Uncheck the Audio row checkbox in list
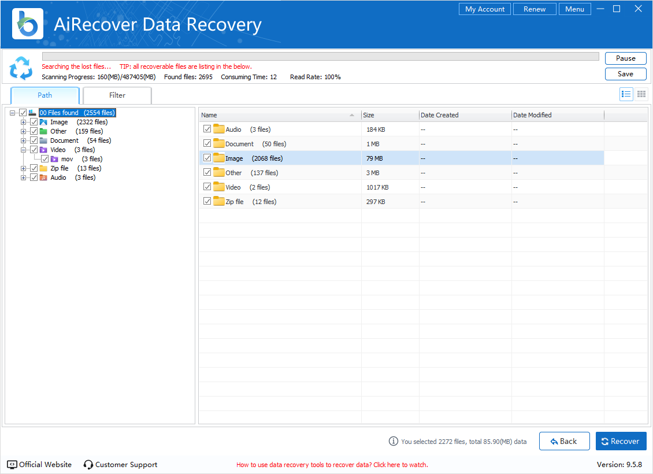Viewport: 653px width, 474px height. (x=207, y=129)
